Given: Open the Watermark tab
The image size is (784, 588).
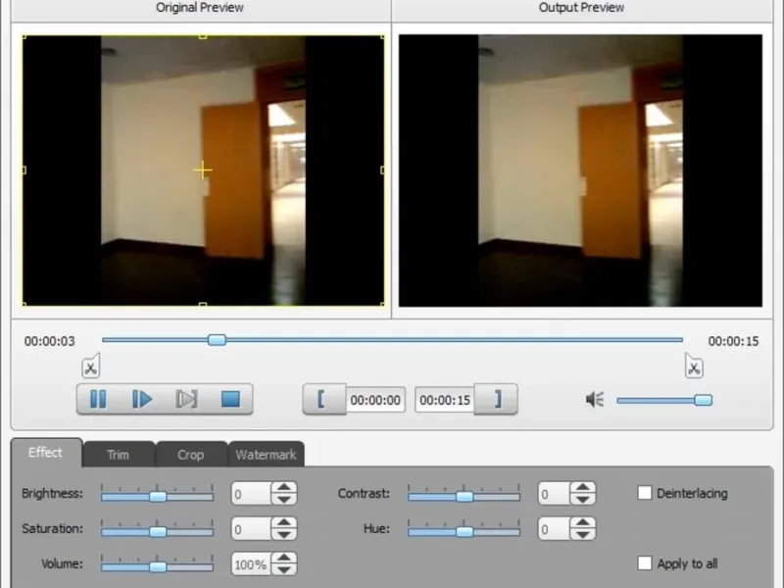Looking at the screenshot, I should click(266, 455).
